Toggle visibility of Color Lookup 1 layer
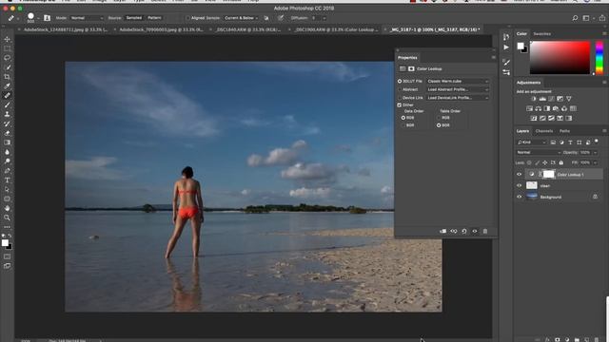Viewport: 609px width, 342px height. [520, 175]
